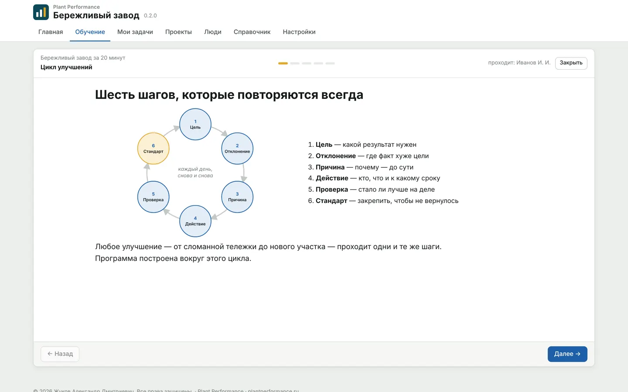
Task: Click the Цель circle in the cycle diagram
Action: coord(195,125)
